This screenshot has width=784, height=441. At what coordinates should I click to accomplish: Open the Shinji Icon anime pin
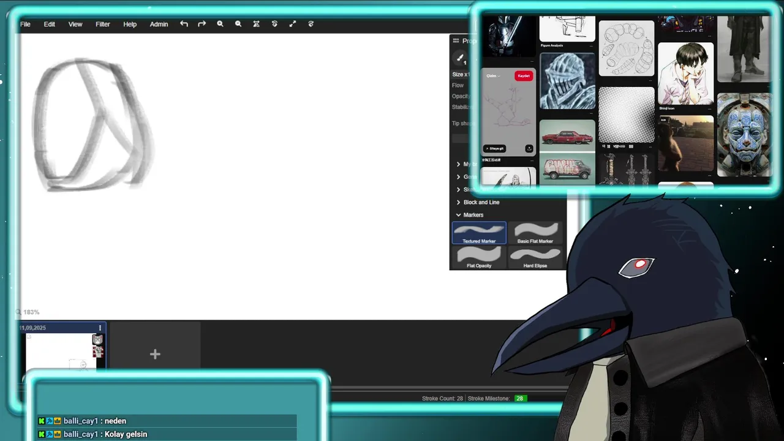(x=685, y=73)
